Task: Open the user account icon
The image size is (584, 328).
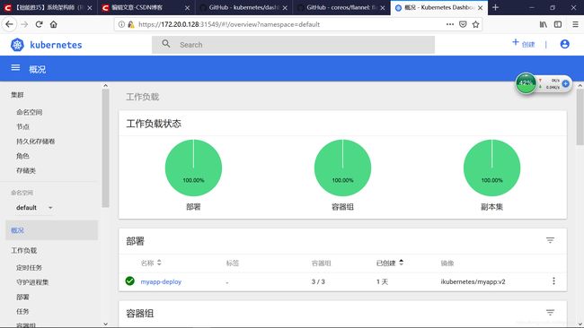Action: click(564, 44)
